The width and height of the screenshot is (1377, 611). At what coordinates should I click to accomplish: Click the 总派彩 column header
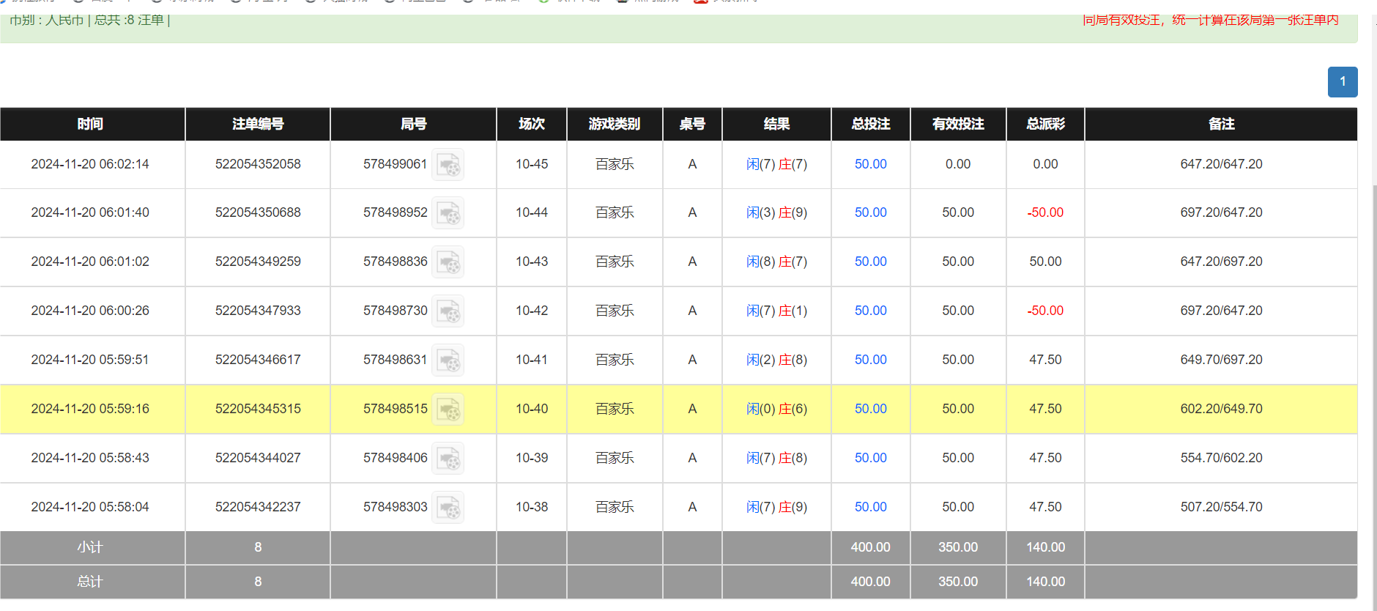(x=1045, y=124)
